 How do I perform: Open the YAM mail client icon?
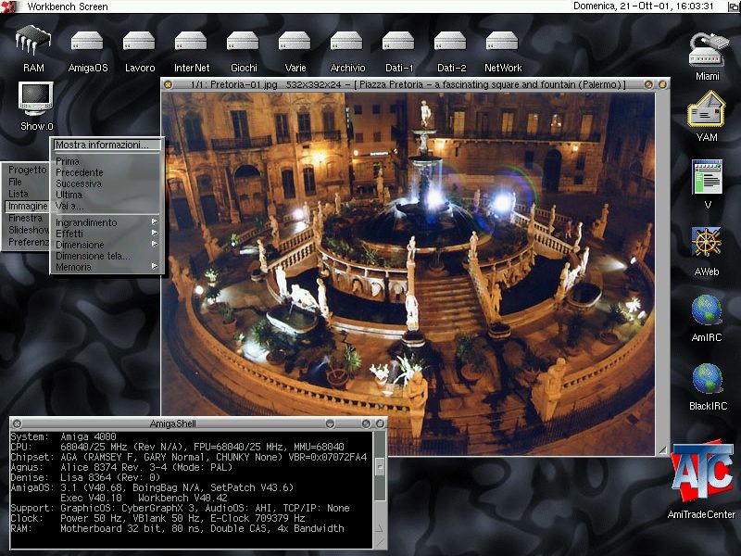[x=707, y=111]
